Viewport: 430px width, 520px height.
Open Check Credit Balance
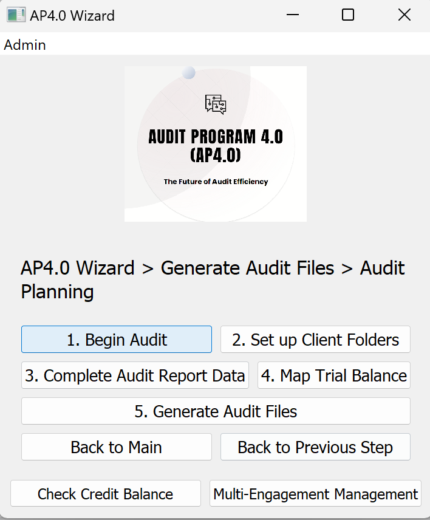pos(105,493)
